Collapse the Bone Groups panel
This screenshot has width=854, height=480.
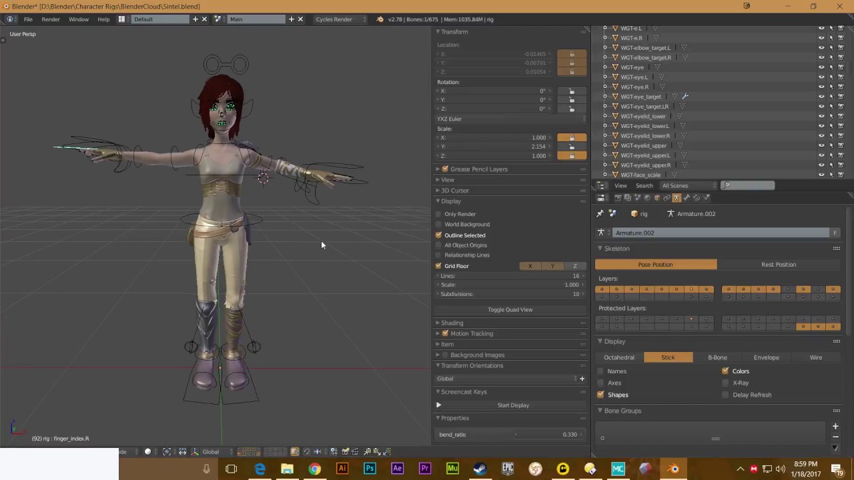(600, 411)
